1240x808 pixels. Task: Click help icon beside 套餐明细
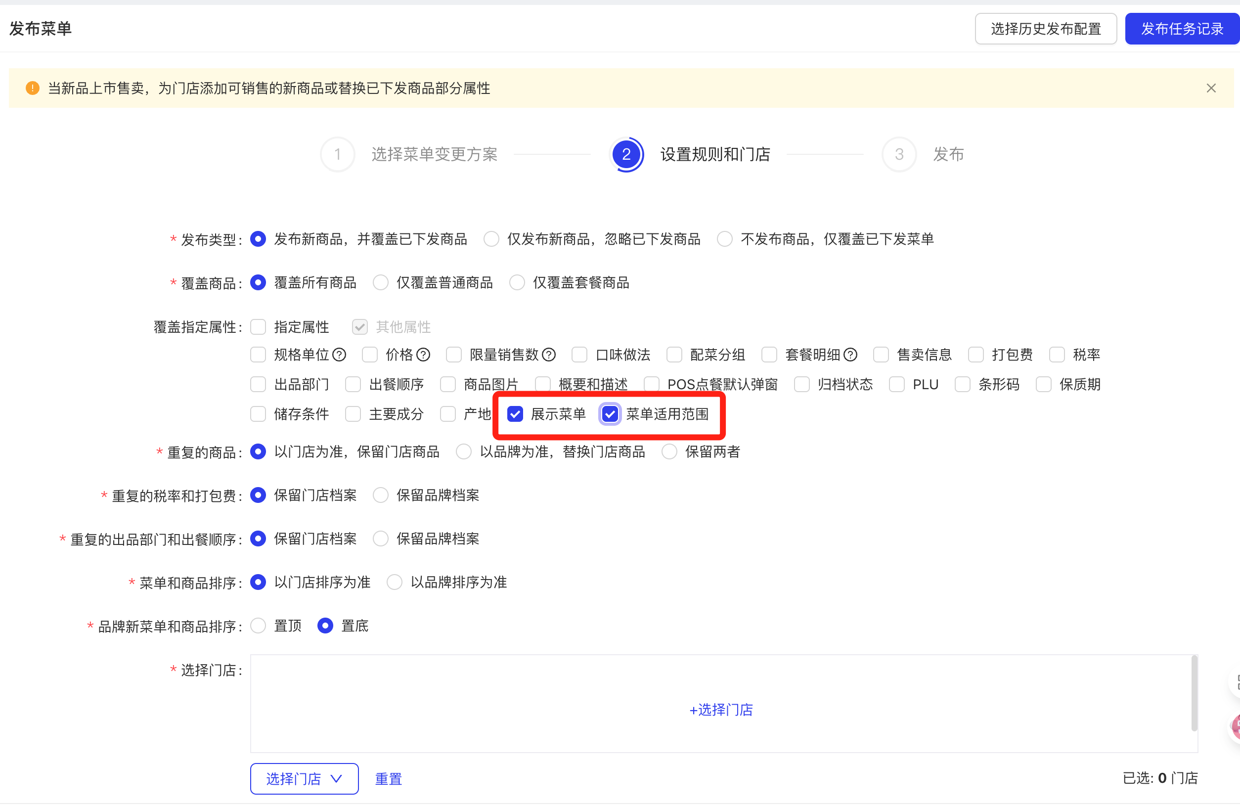coord(850,355)
